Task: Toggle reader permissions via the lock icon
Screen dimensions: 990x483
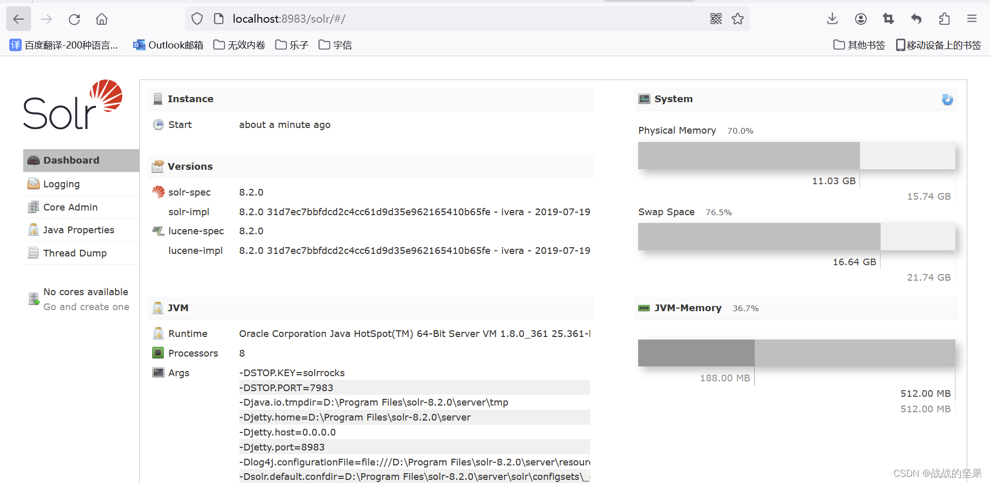Action: 218,19
